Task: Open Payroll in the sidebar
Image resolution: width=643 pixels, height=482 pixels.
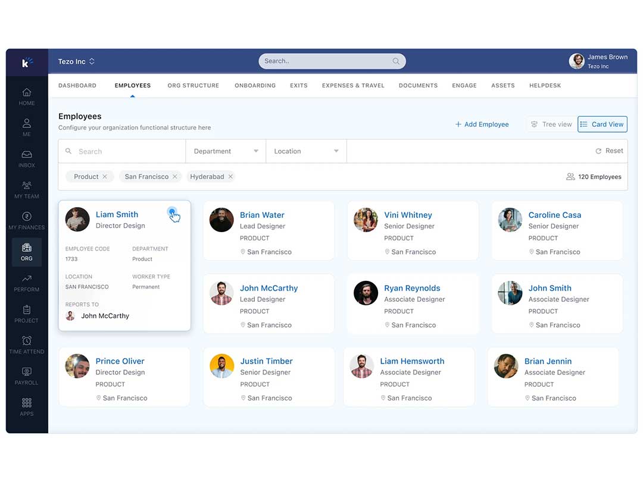Action: pyautogui.click(x=27, y=376)
